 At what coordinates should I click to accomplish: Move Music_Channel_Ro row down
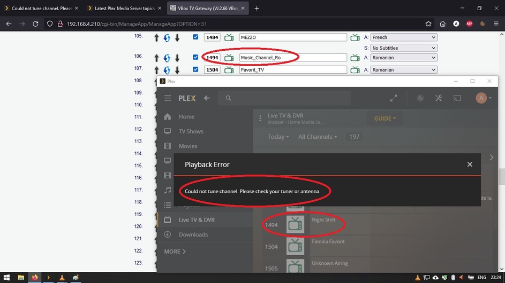177,58
